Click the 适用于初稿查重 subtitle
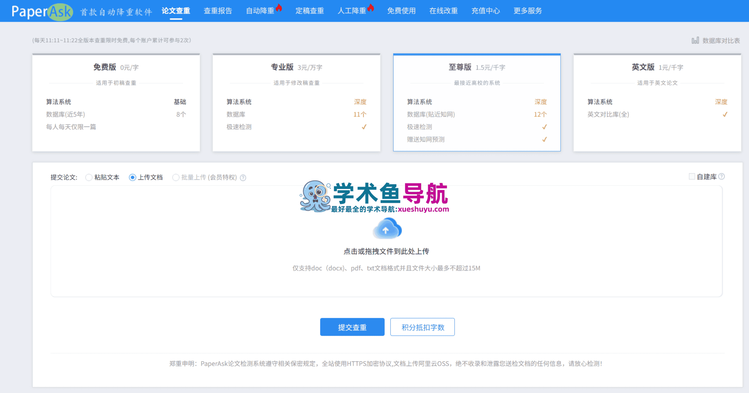The image size is (749, 393). pos(116,83)
